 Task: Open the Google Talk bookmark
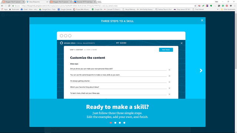pyautogui.click(x=97, y=9)
